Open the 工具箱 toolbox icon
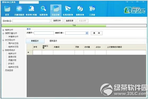Viewport: 148px width, 99px height. [x=92, y=10]
